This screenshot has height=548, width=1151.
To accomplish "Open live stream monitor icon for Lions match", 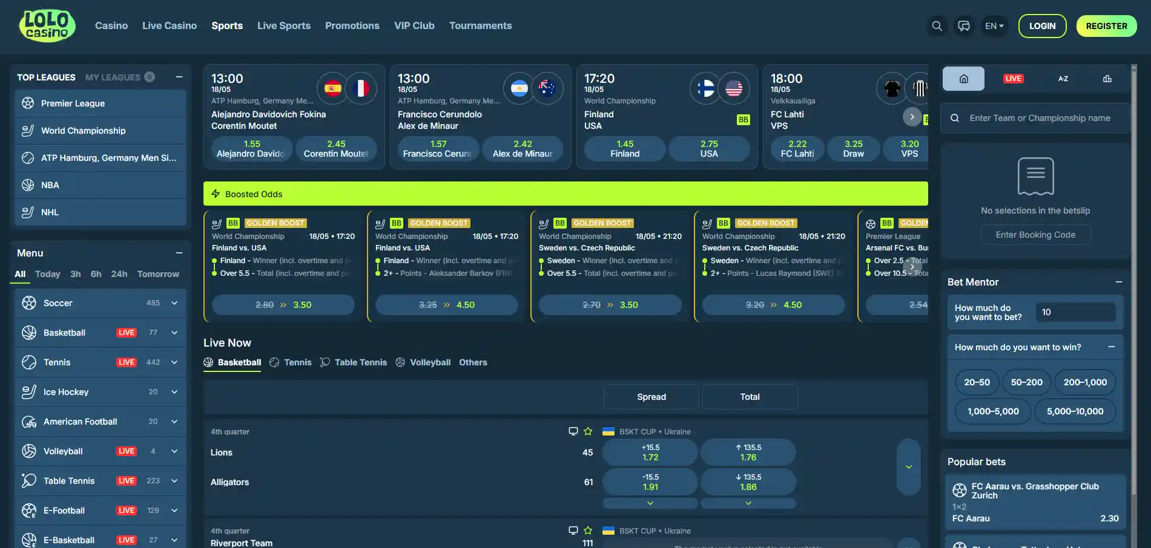I will 573,431.
